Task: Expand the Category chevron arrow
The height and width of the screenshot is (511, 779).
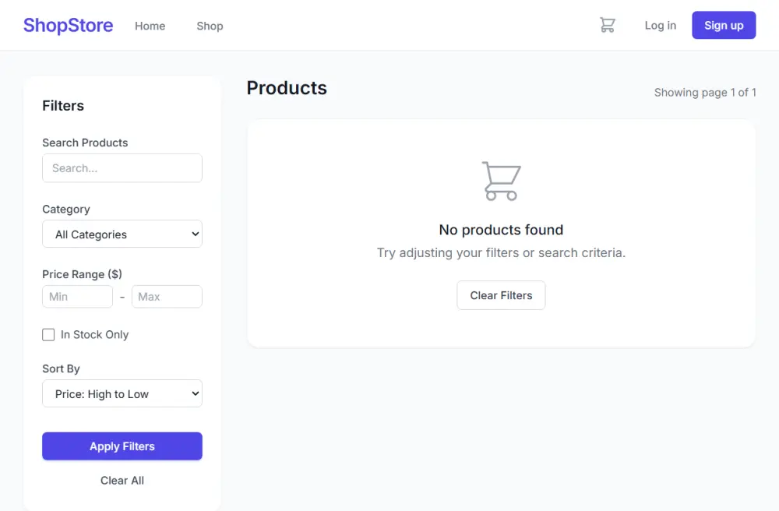Action: 194,234
